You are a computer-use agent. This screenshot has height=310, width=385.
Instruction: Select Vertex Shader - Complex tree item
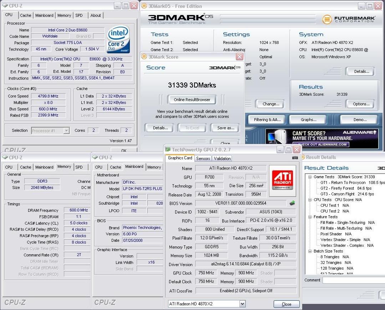click(347, 245)
